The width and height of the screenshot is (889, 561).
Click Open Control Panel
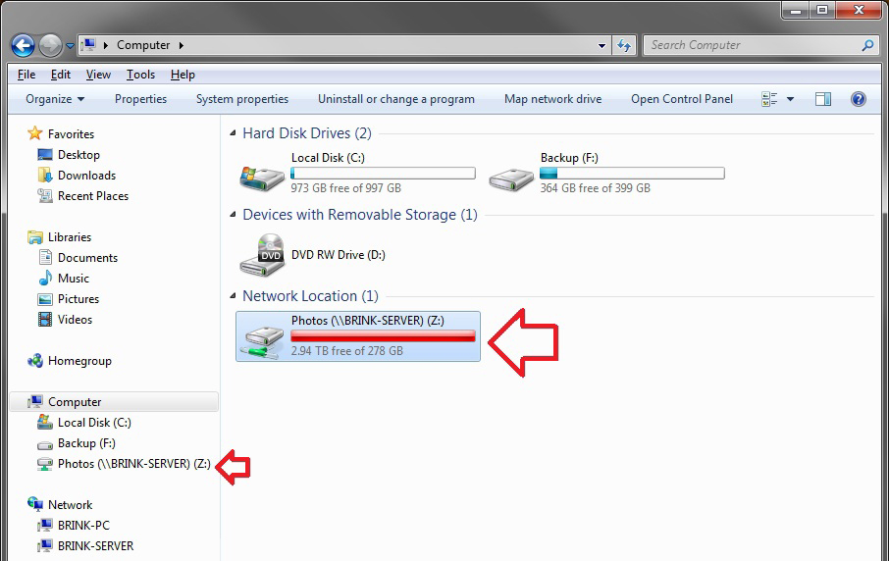click(x=682, y=99)
